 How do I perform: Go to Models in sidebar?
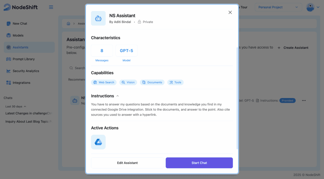point(18,35)
